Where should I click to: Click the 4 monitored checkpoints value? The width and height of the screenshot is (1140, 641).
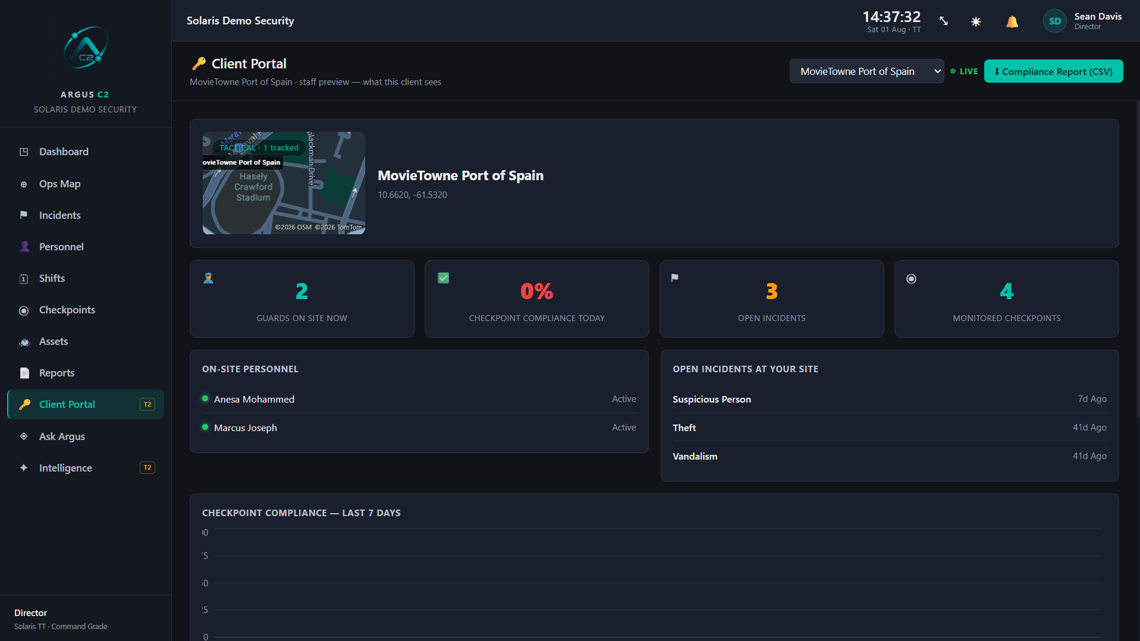pyautogui.click(x=1006, y=291)
